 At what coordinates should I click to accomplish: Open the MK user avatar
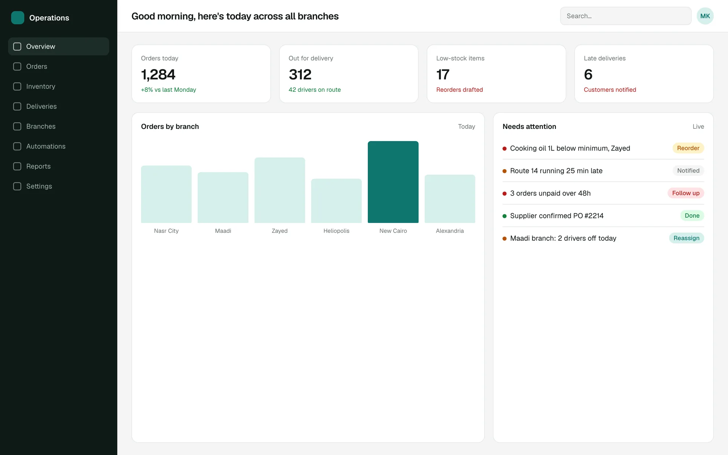pyautogui.click(x=705, y=16)
